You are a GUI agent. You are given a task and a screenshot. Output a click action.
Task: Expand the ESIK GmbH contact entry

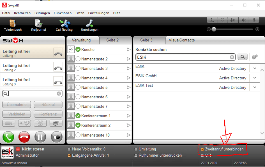(255, 78)
